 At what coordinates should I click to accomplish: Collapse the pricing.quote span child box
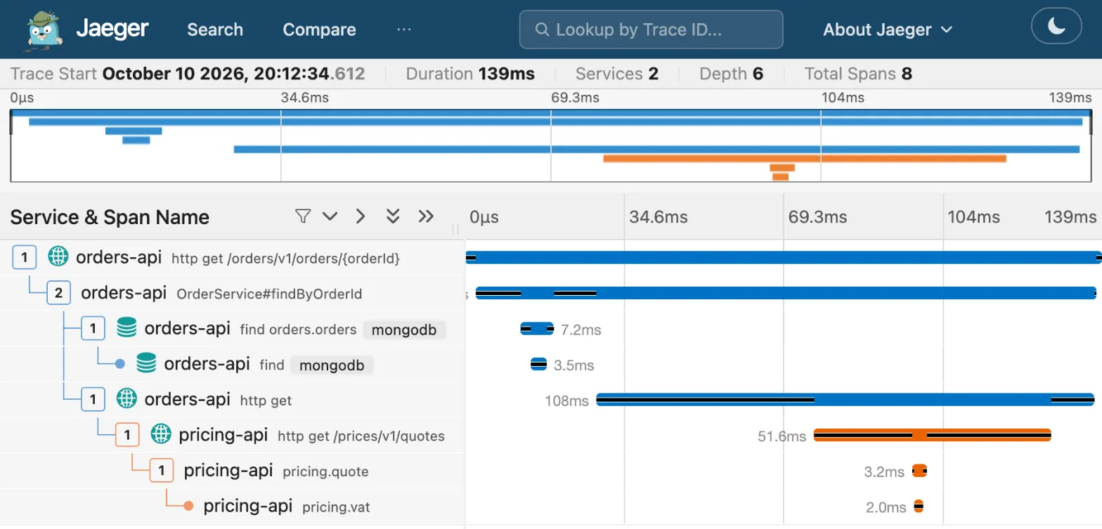162,470
